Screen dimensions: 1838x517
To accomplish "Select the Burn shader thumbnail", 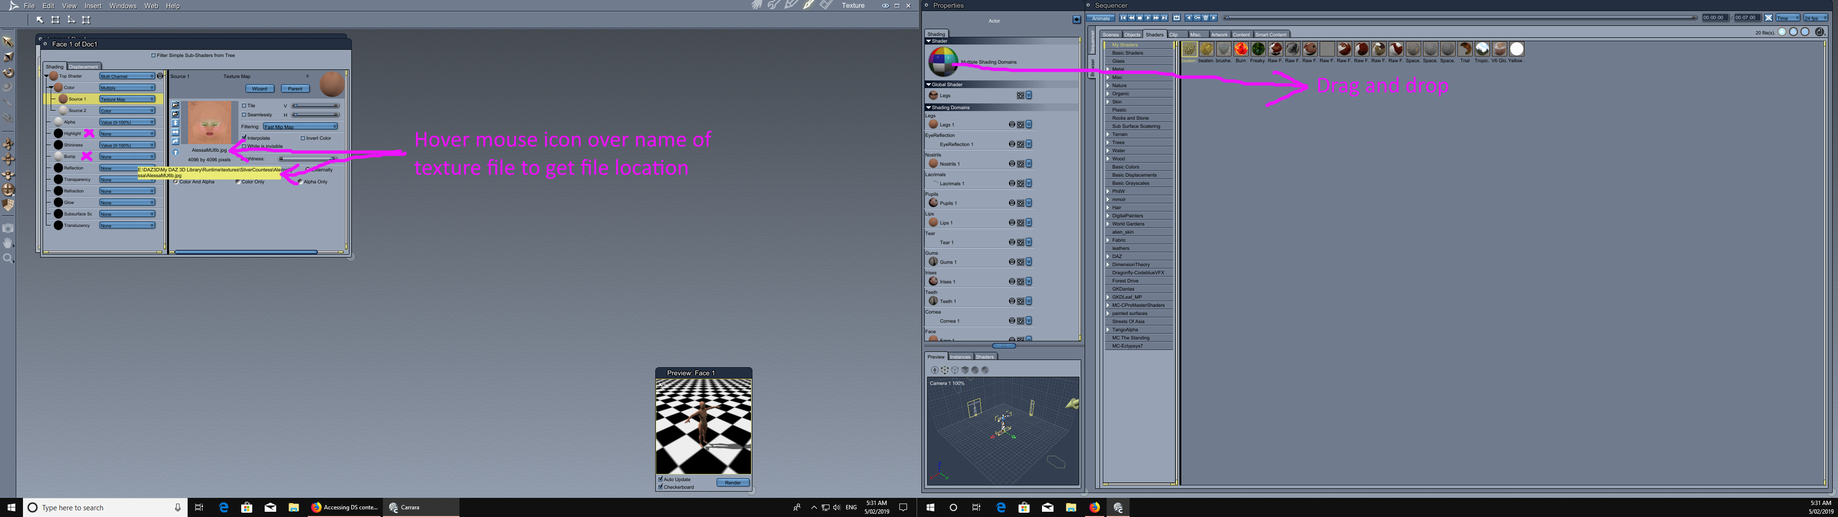I will tap(1241, 48).
